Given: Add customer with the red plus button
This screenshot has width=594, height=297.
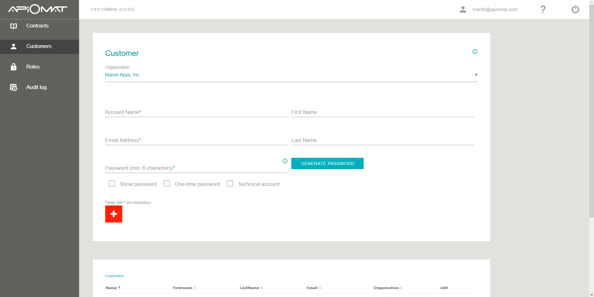Looking at the screenshot, I should coord(114,214).
